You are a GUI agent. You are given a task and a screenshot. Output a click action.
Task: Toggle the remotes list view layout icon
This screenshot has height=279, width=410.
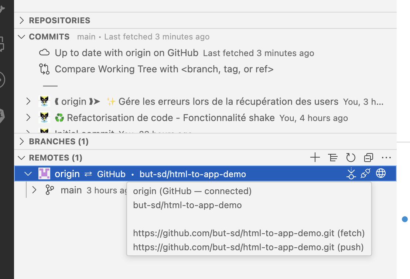[333, 158]
